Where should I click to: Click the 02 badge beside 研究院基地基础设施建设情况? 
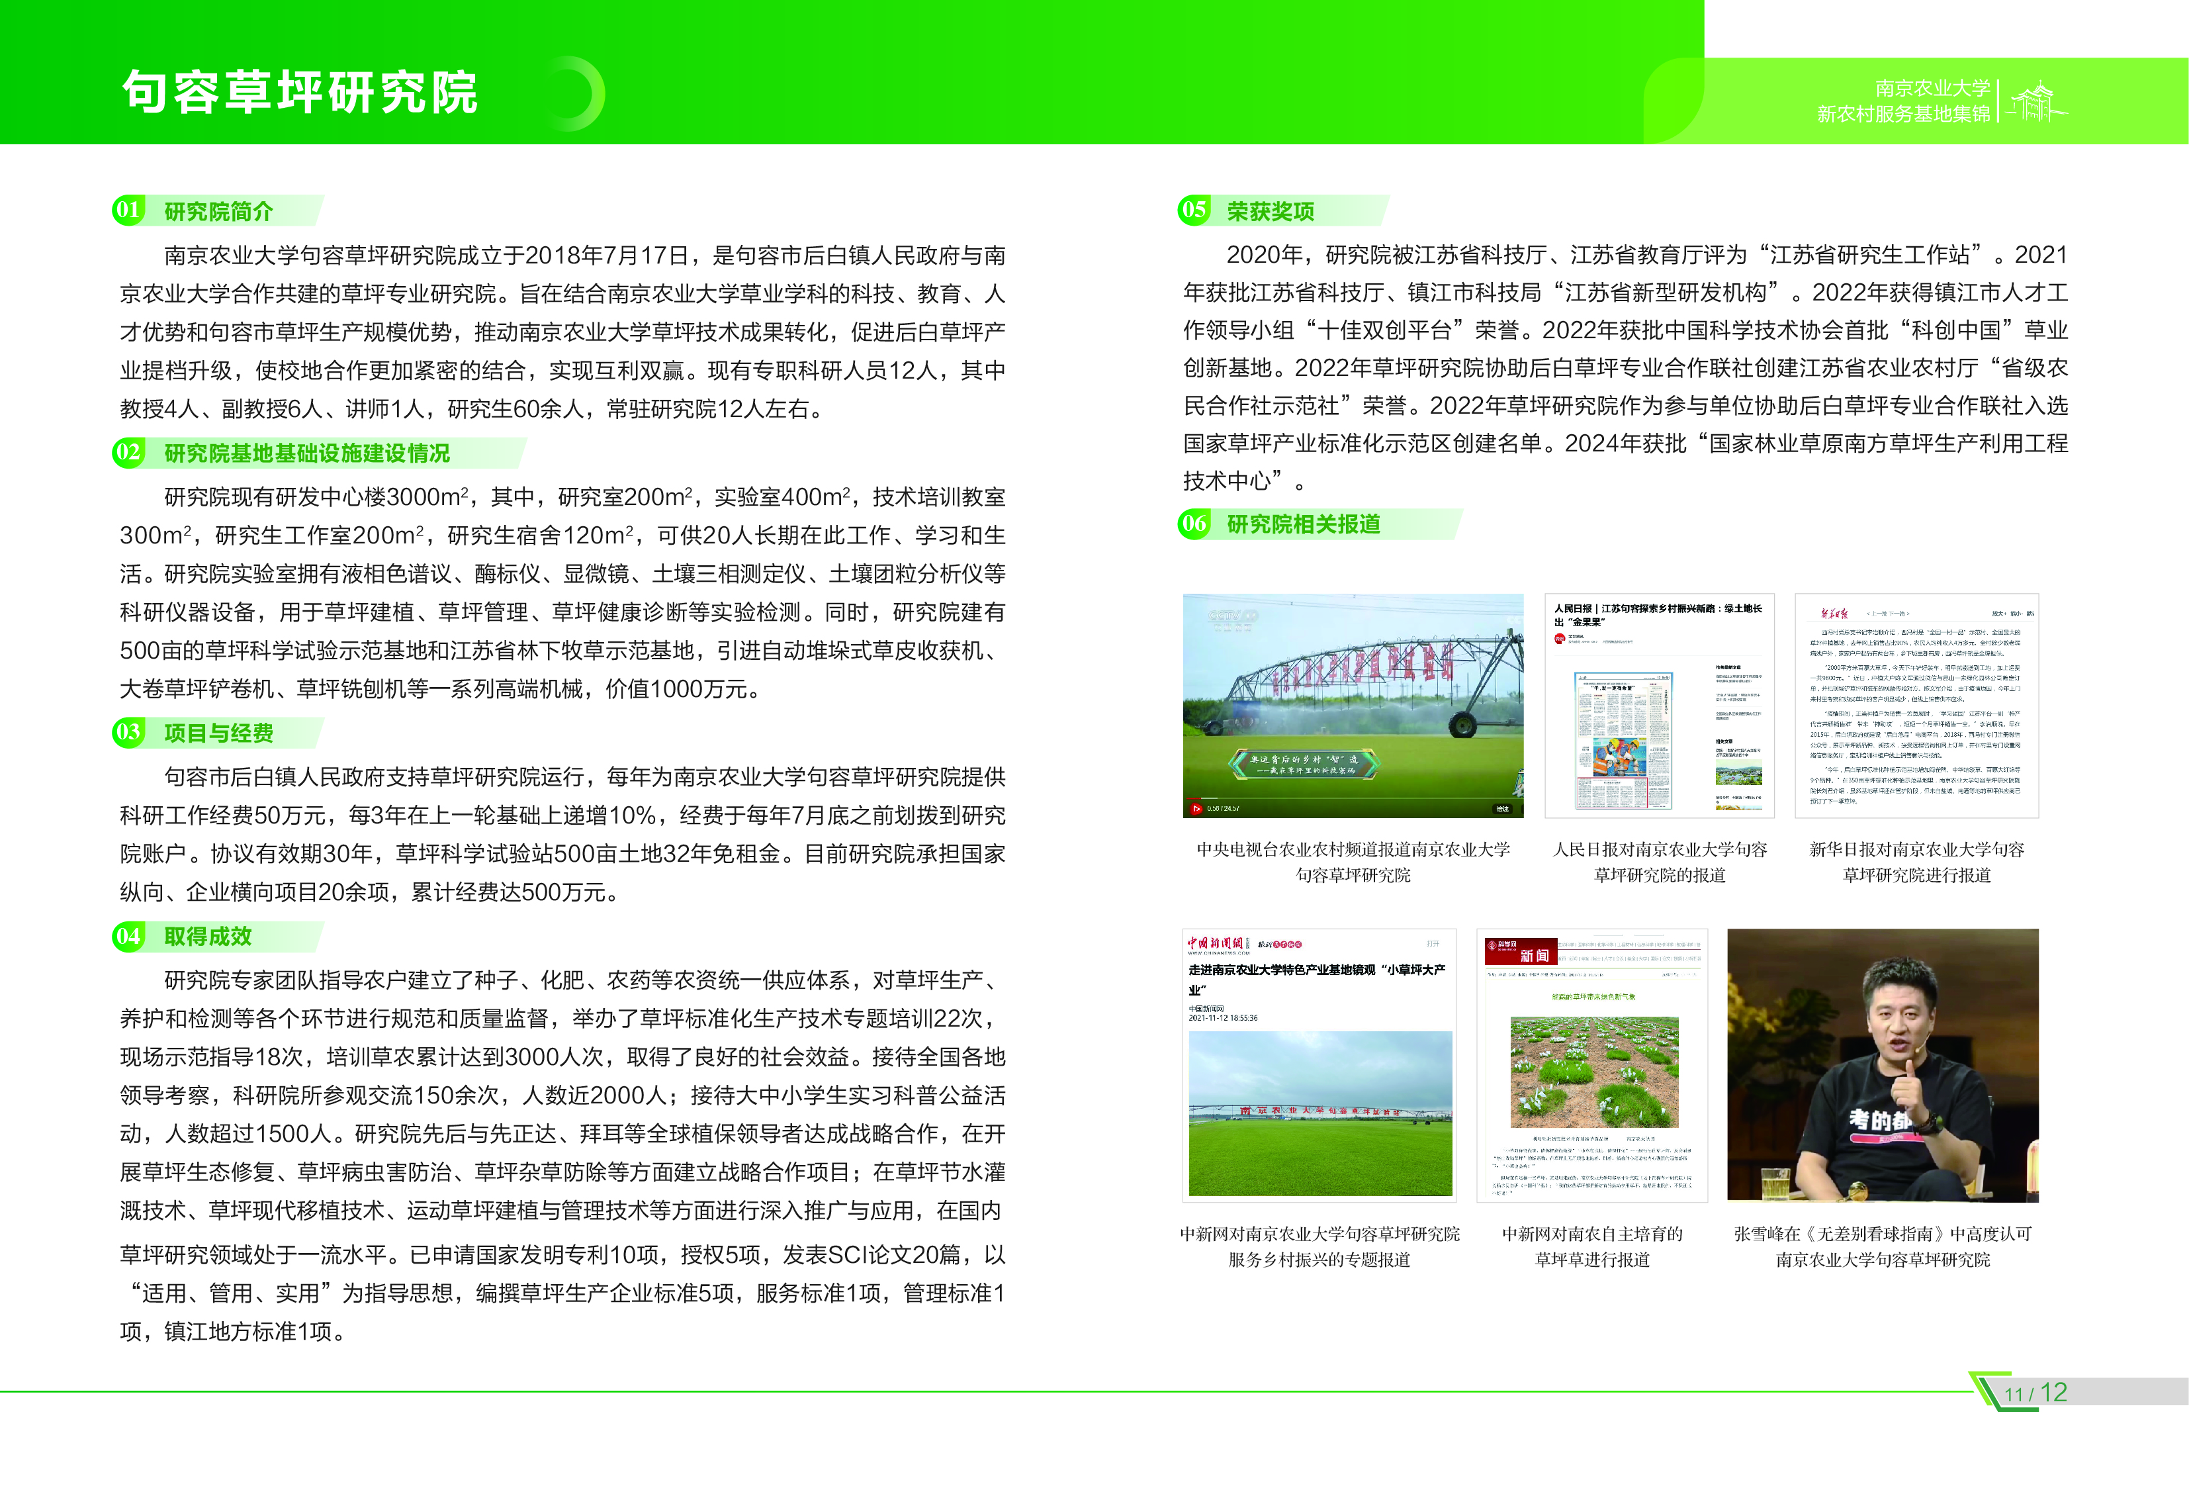click(127, 452)
